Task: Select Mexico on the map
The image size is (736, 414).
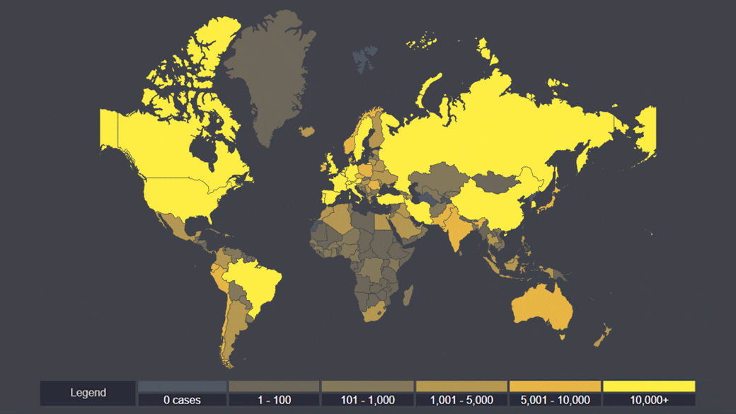Action: click(178, 226)
